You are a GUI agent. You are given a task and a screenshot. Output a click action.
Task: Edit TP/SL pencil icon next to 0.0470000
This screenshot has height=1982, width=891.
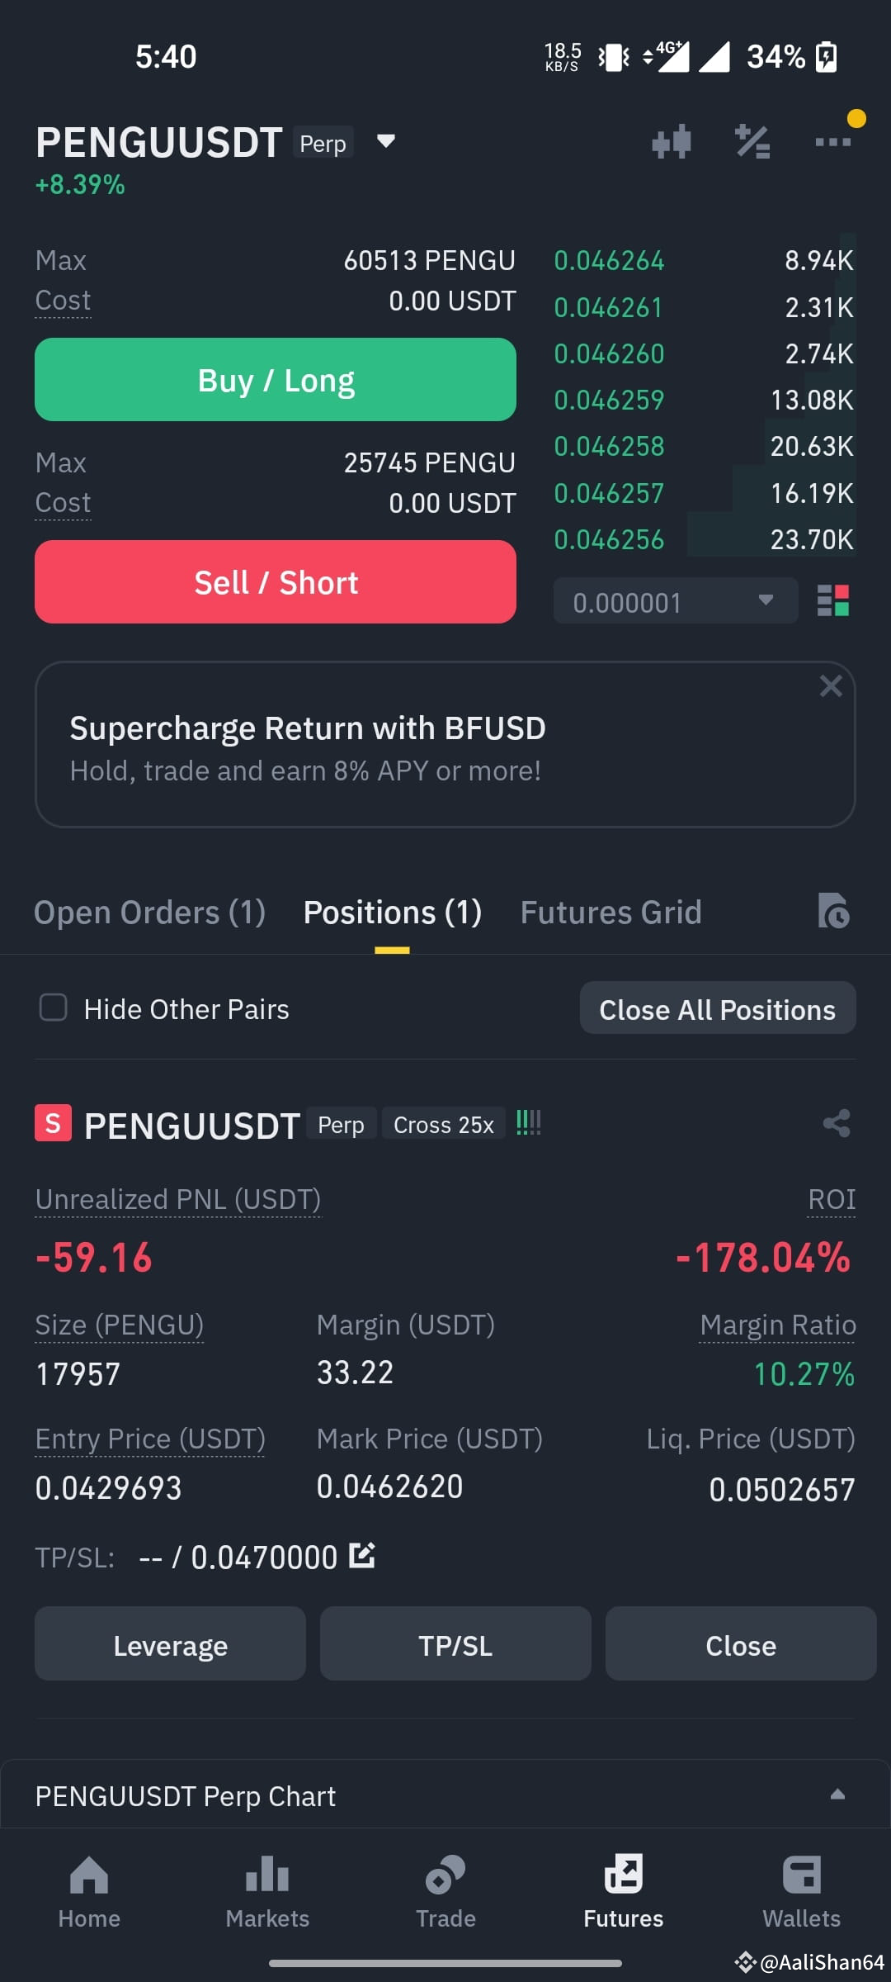coord(362,1556)
